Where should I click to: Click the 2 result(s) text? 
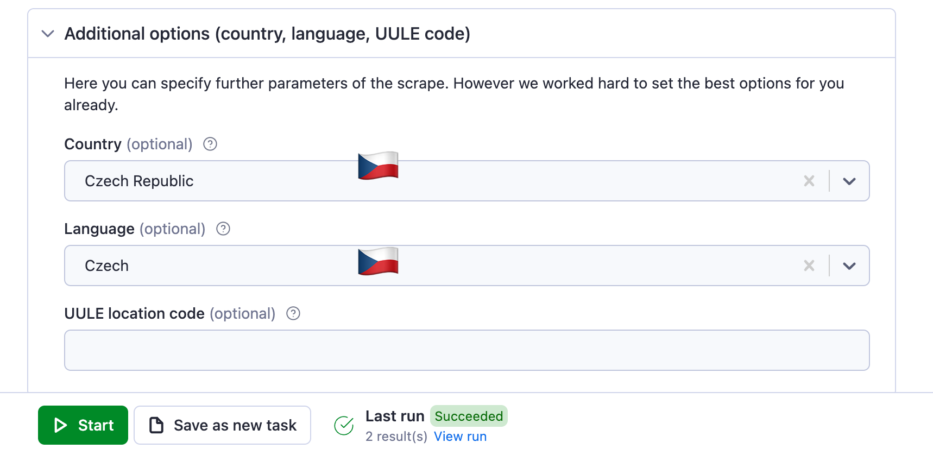[x=396, y=437]
